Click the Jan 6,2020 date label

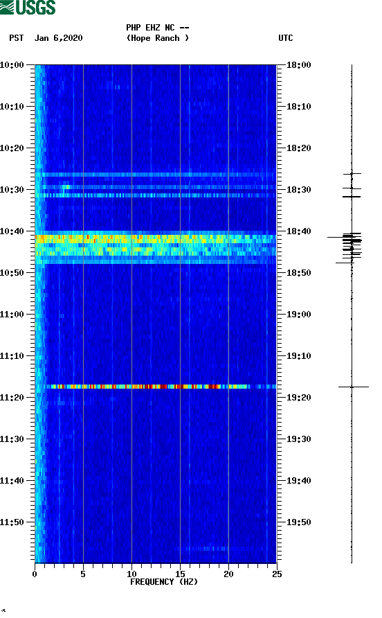point(59,38)
